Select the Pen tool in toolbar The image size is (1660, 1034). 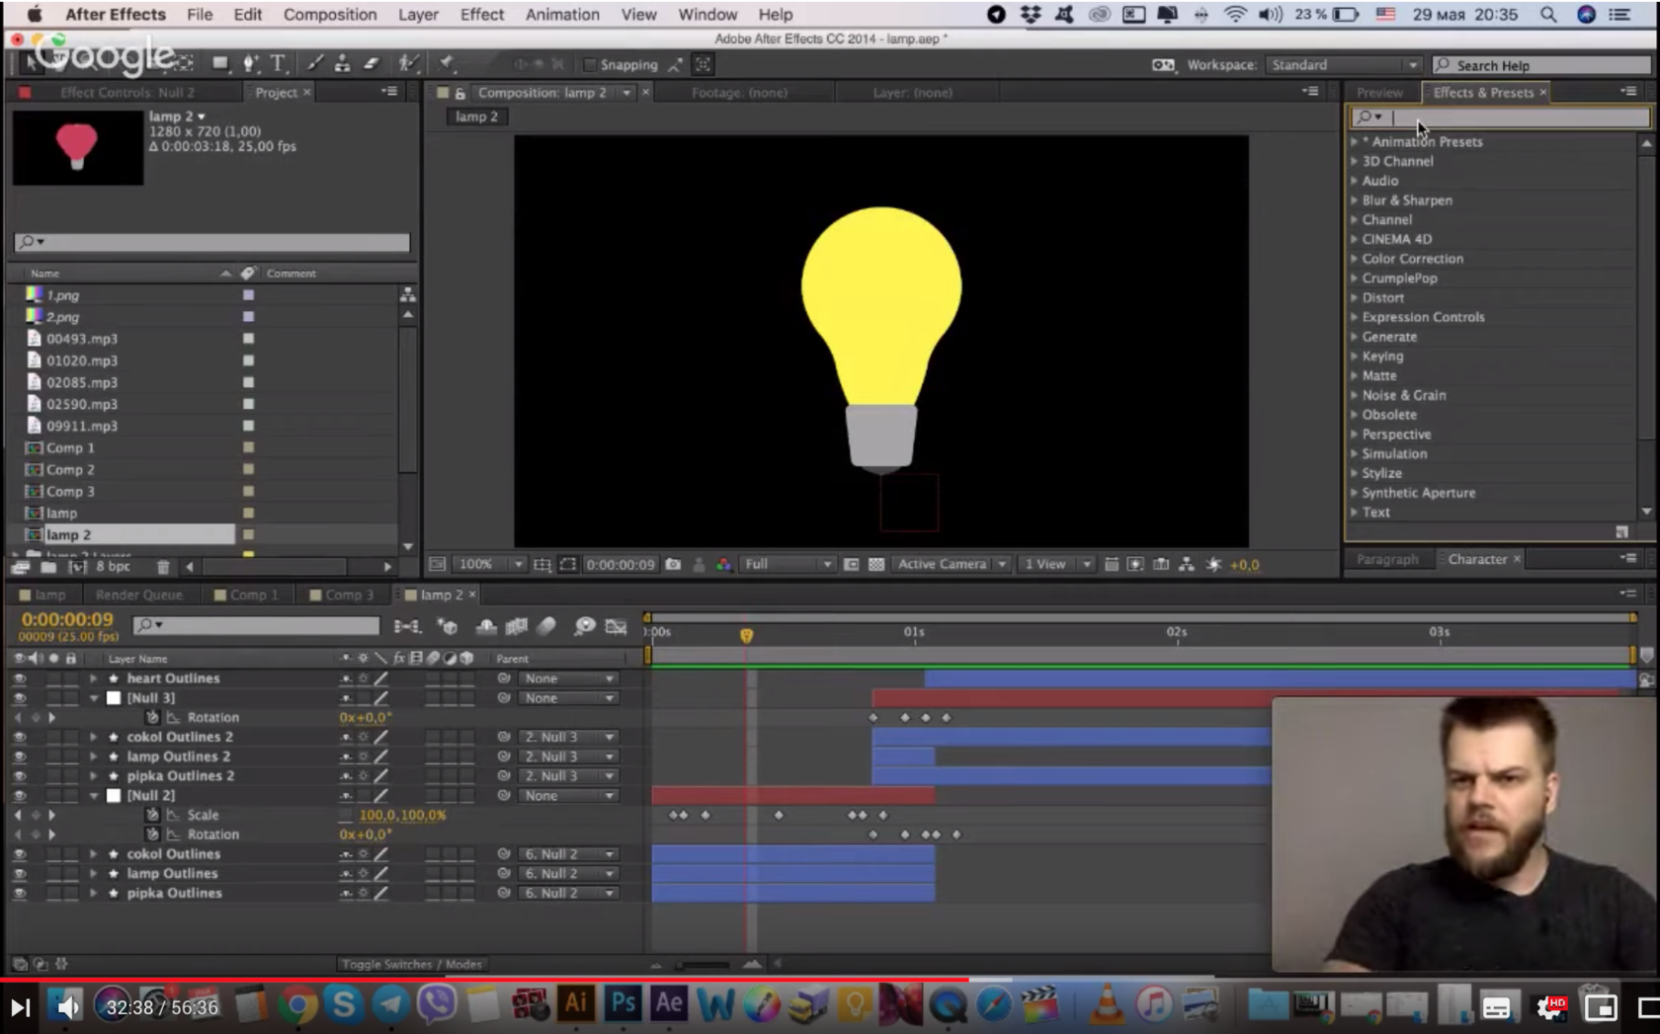tap(250, 64)
